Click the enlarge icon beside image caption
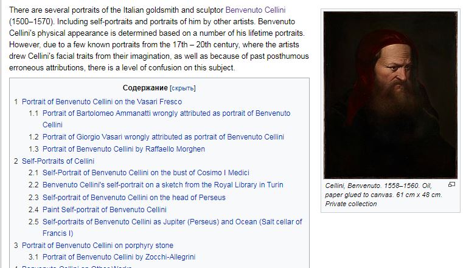Screen dimensions: 466x268 [x=451, y=184]
